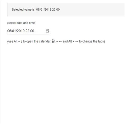Click empty space inside input before calendar icon
The image size is (125, 124).
click(x=40, y=31)
